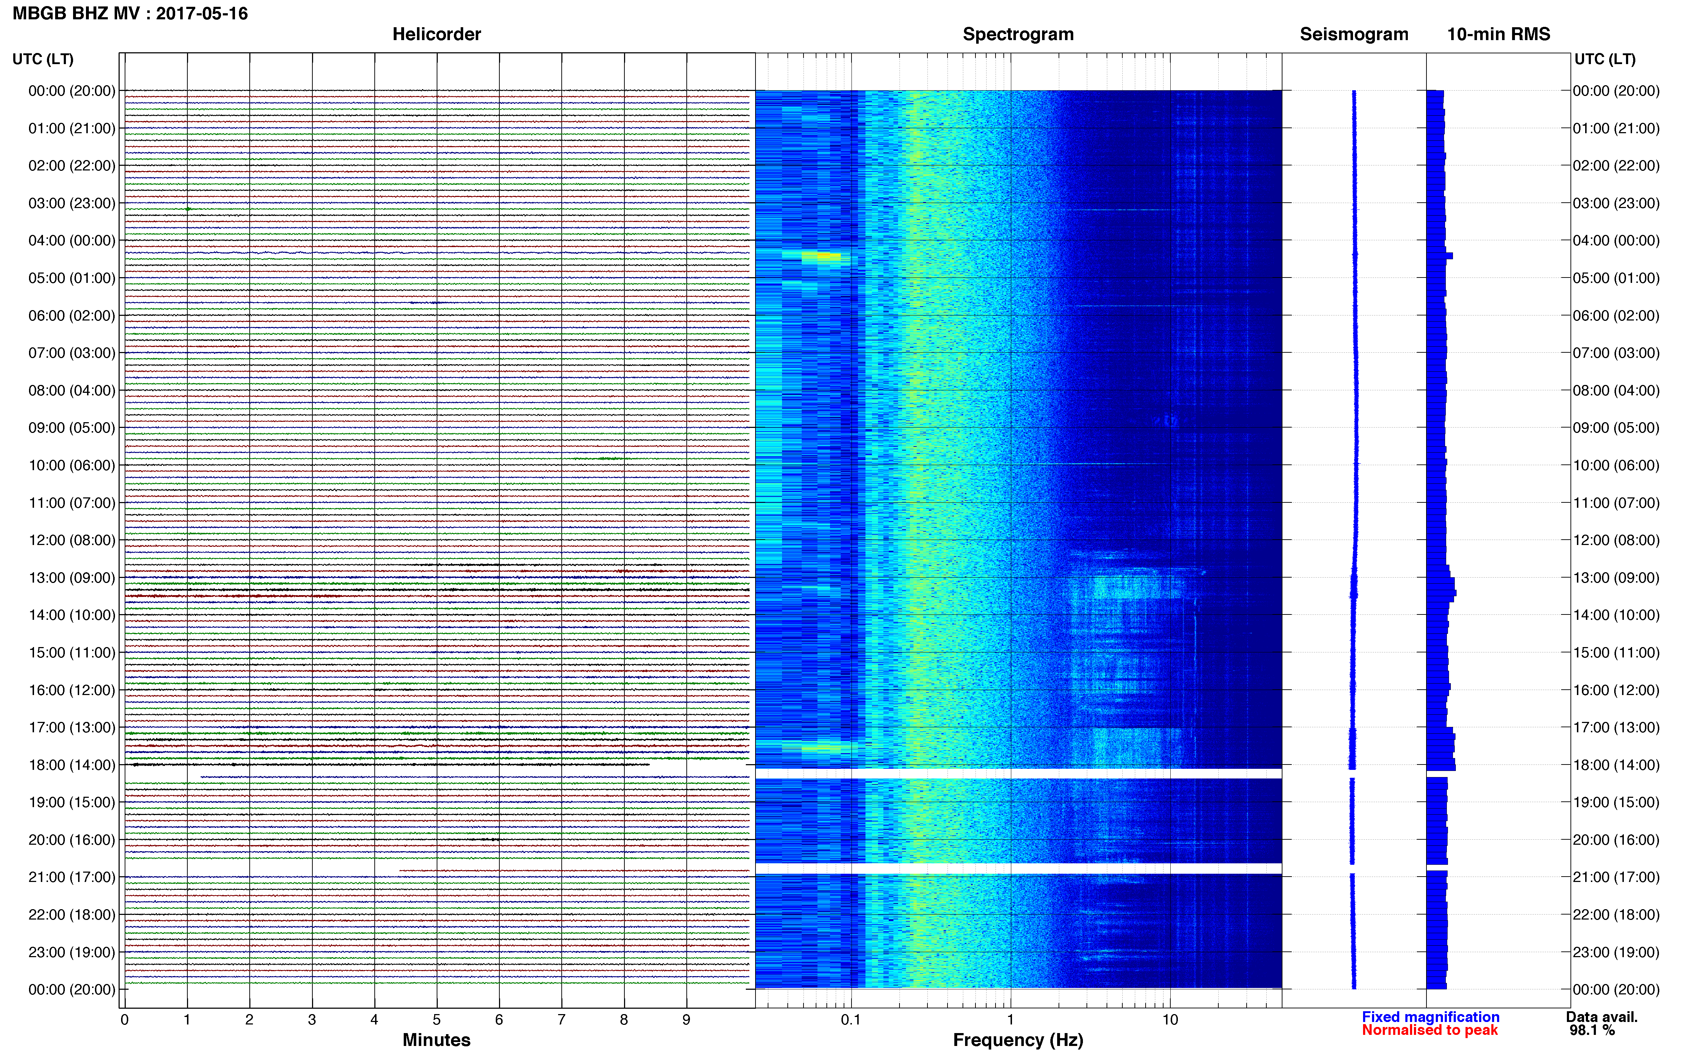1698x1061 pixels.
Task: Click the '0' tick on the Minutes axis
Action: (x=124, y=1019)
